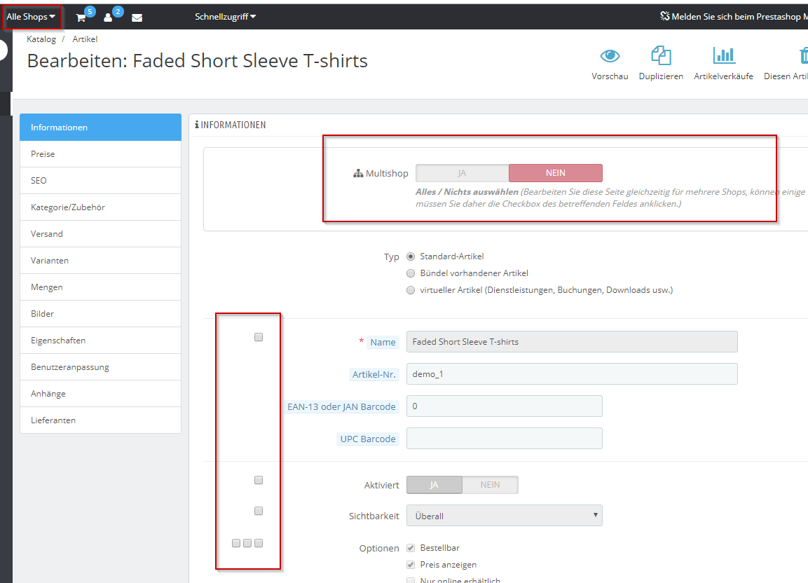This screenshot has height=583, width=808.
Task: Select the virtueller Artikel radio button
Action: tap(411, 290)
